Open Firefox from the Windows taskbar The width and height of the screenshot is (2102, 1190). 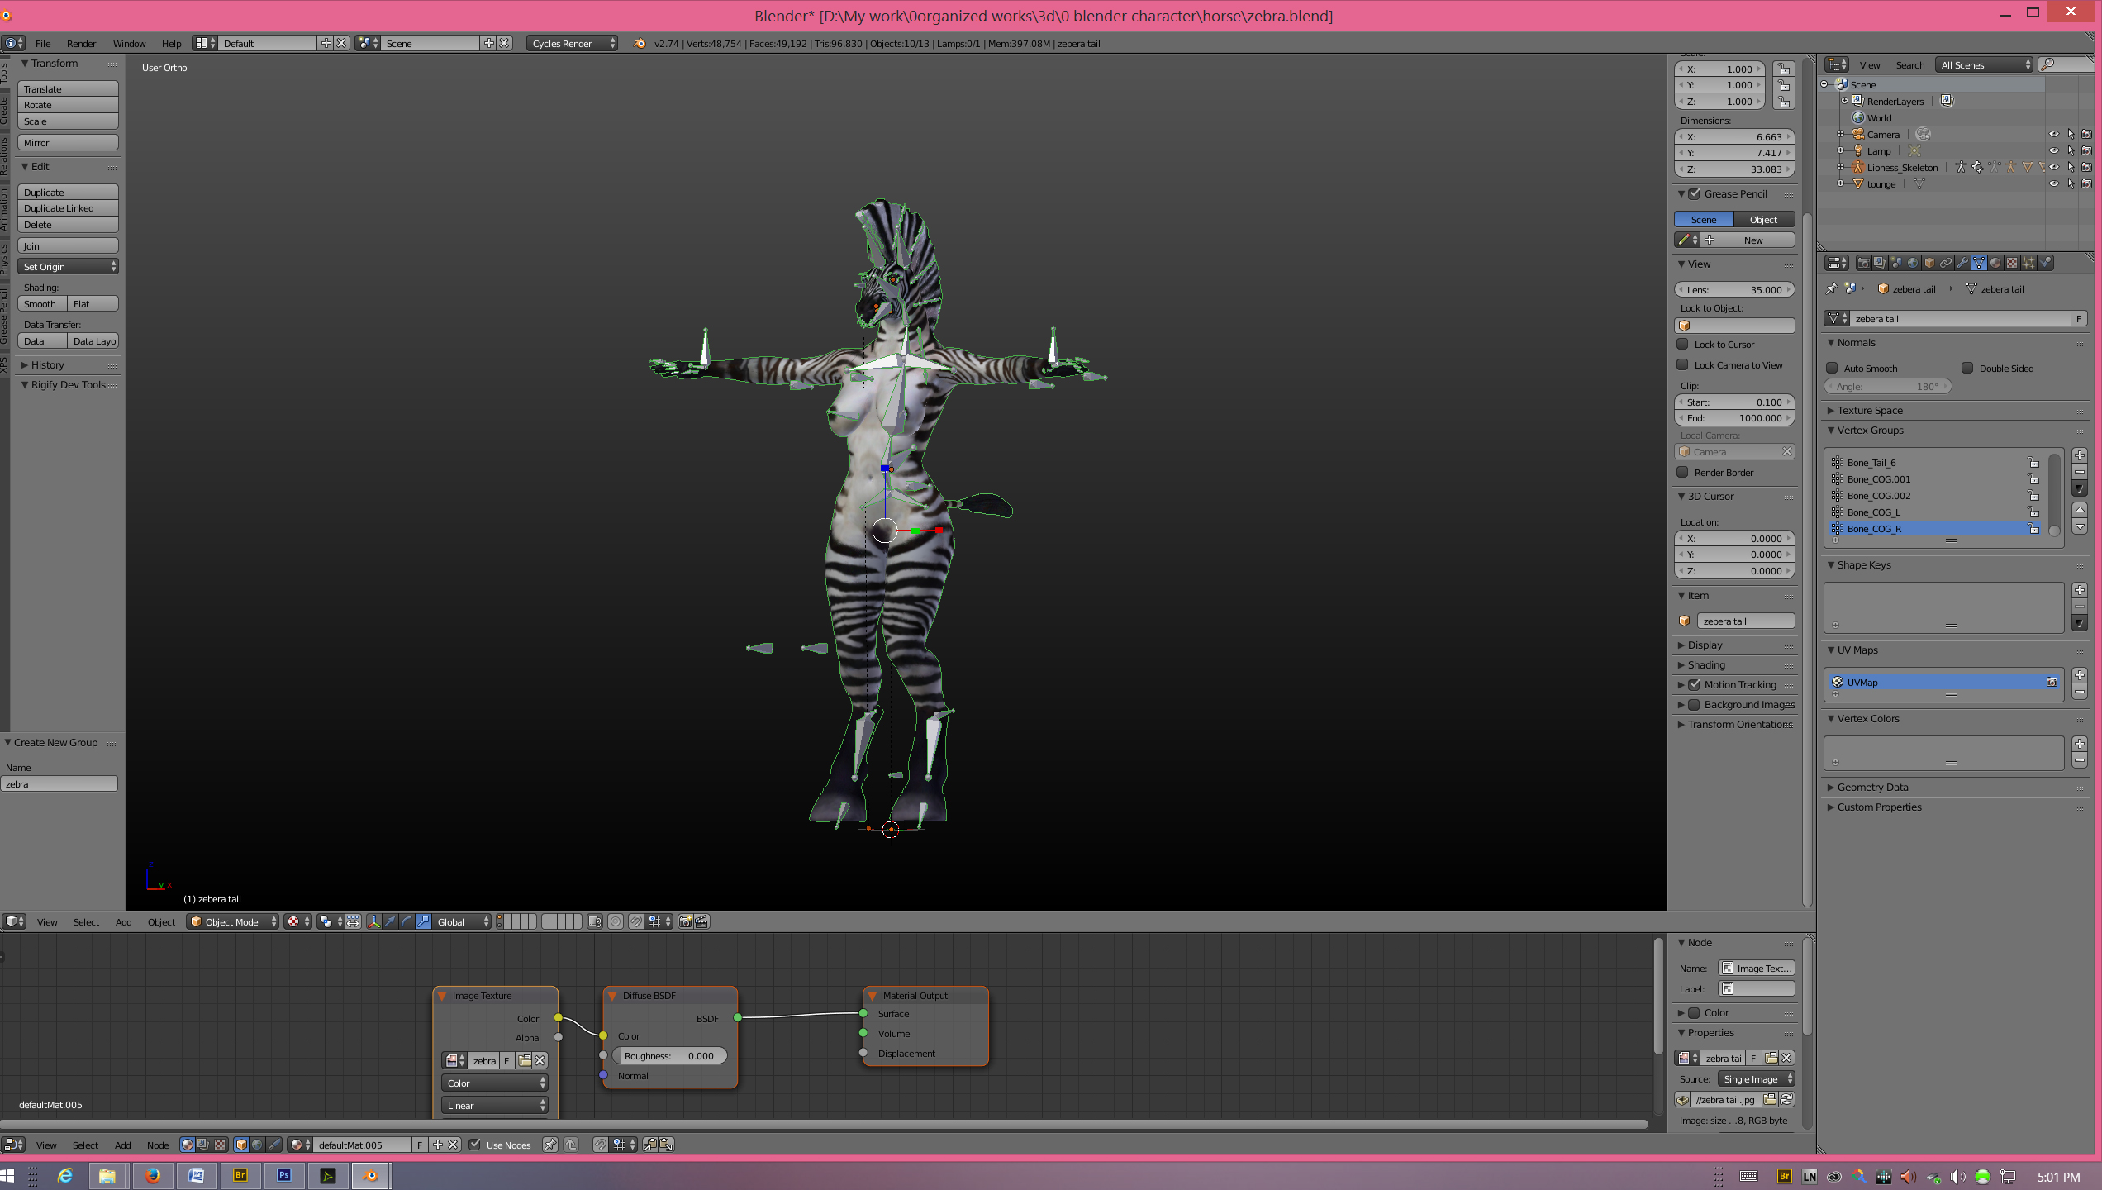152,1175
